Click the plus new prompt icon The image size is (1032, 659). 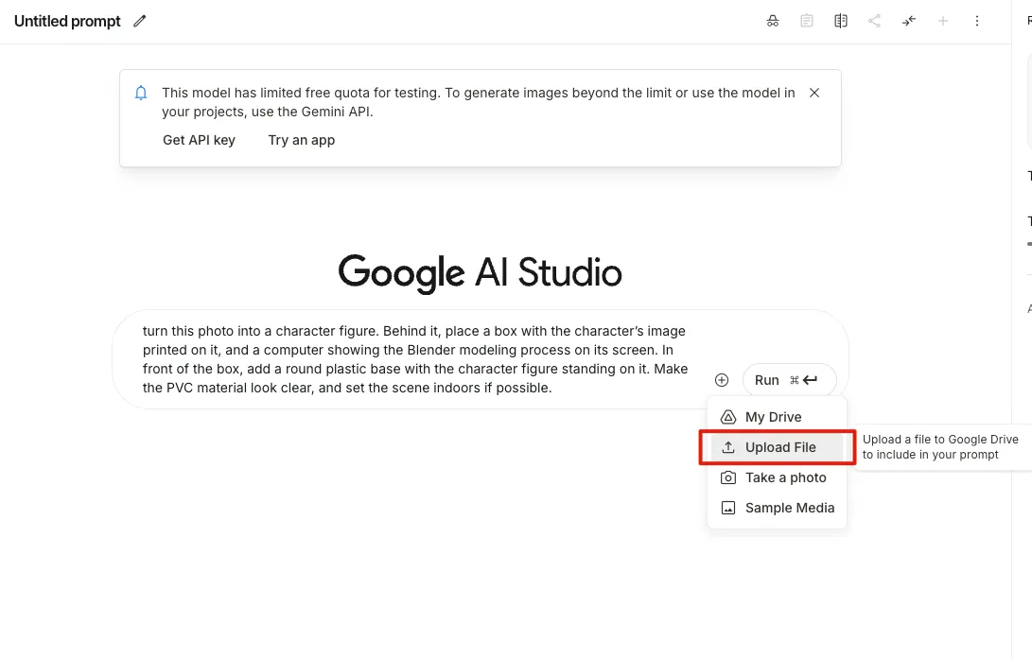coord(943,21)
